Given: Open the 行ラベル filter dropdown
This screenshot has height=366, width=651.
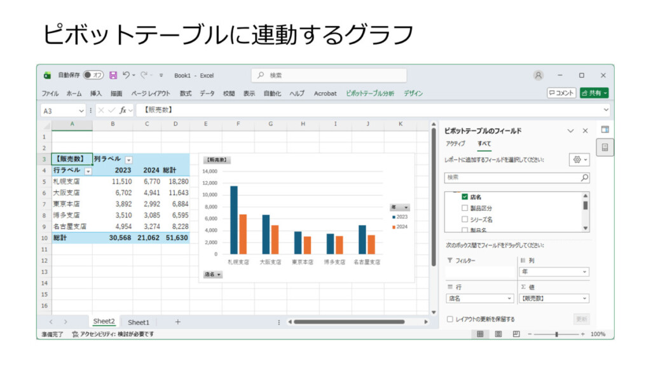Looking at the screenshot, I should pyautogui.click(x=88, y=171).
